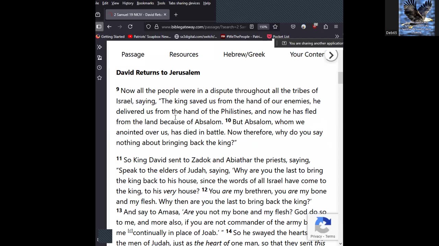This screenshot has height=246, width=439.
Task: Open the Tools menu
Action: point(161,3)
